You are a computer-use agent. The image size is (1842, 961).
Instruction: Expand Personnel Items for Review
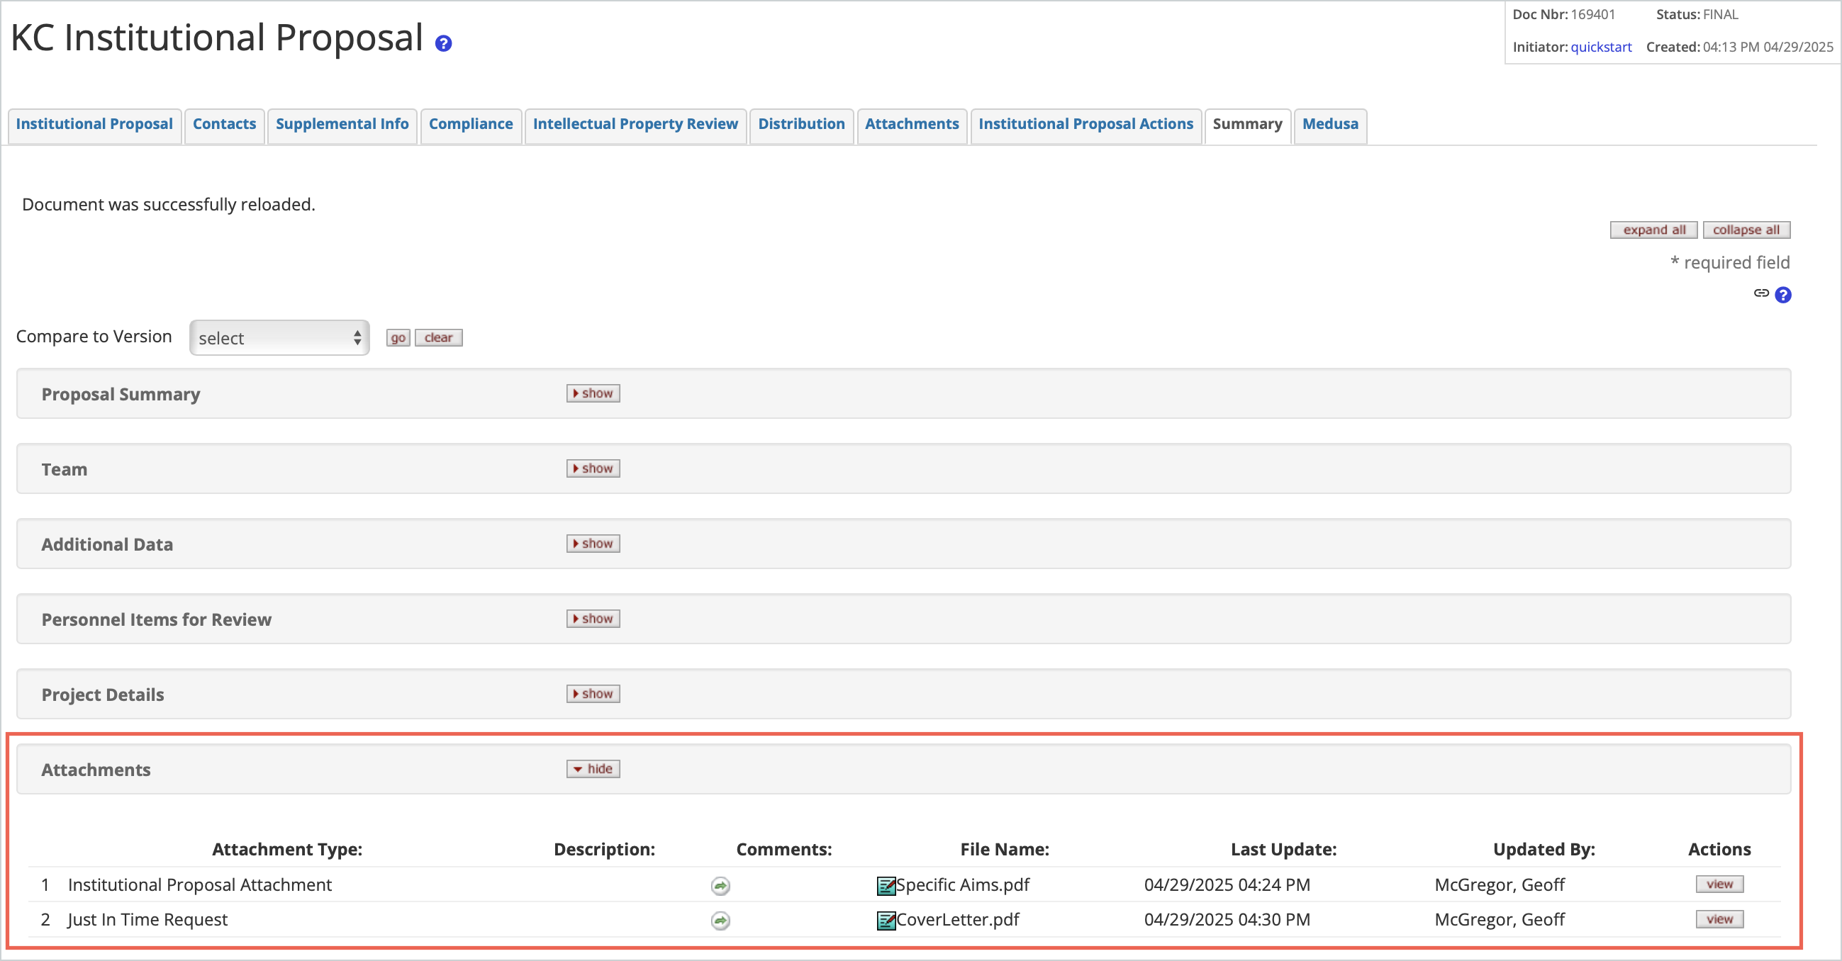click(592, 618)
